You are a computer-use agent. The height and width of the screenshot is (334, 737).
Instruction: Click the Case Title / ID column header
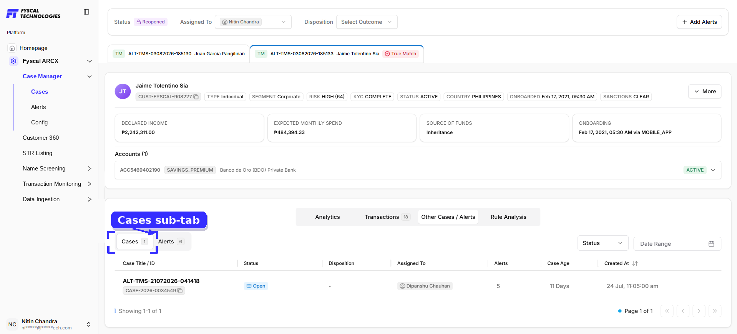coord(139,263)
